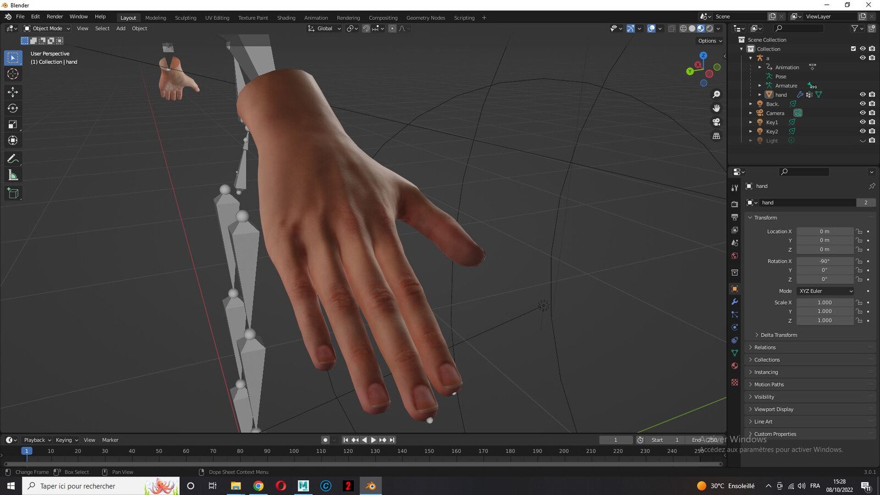880x495 pixels.
Task: Toggle X-ray viewport mode
Action: [672, 29]
